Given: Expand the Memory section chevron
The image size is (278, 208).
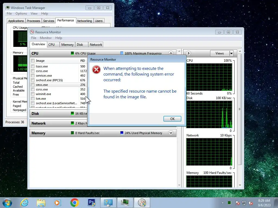Looking at the screenshot, I should [x=171, y=133].
